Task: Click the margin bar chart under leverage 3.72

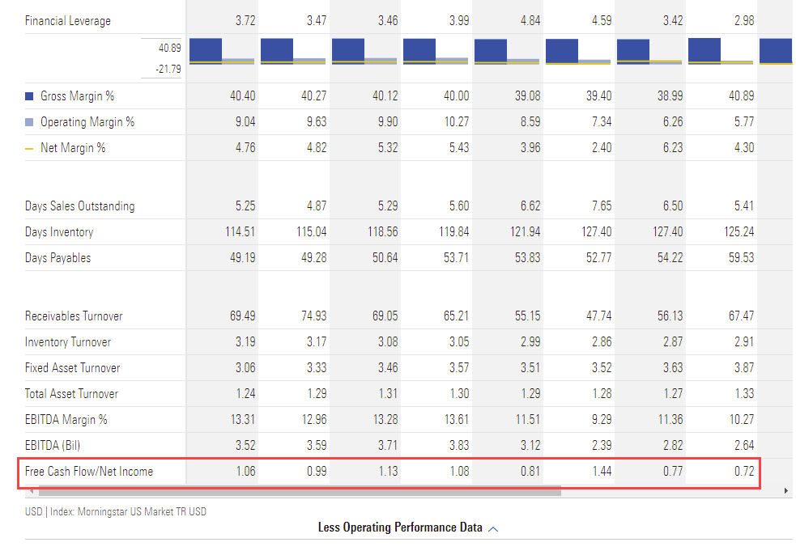Action: click(x=222, y=51)
